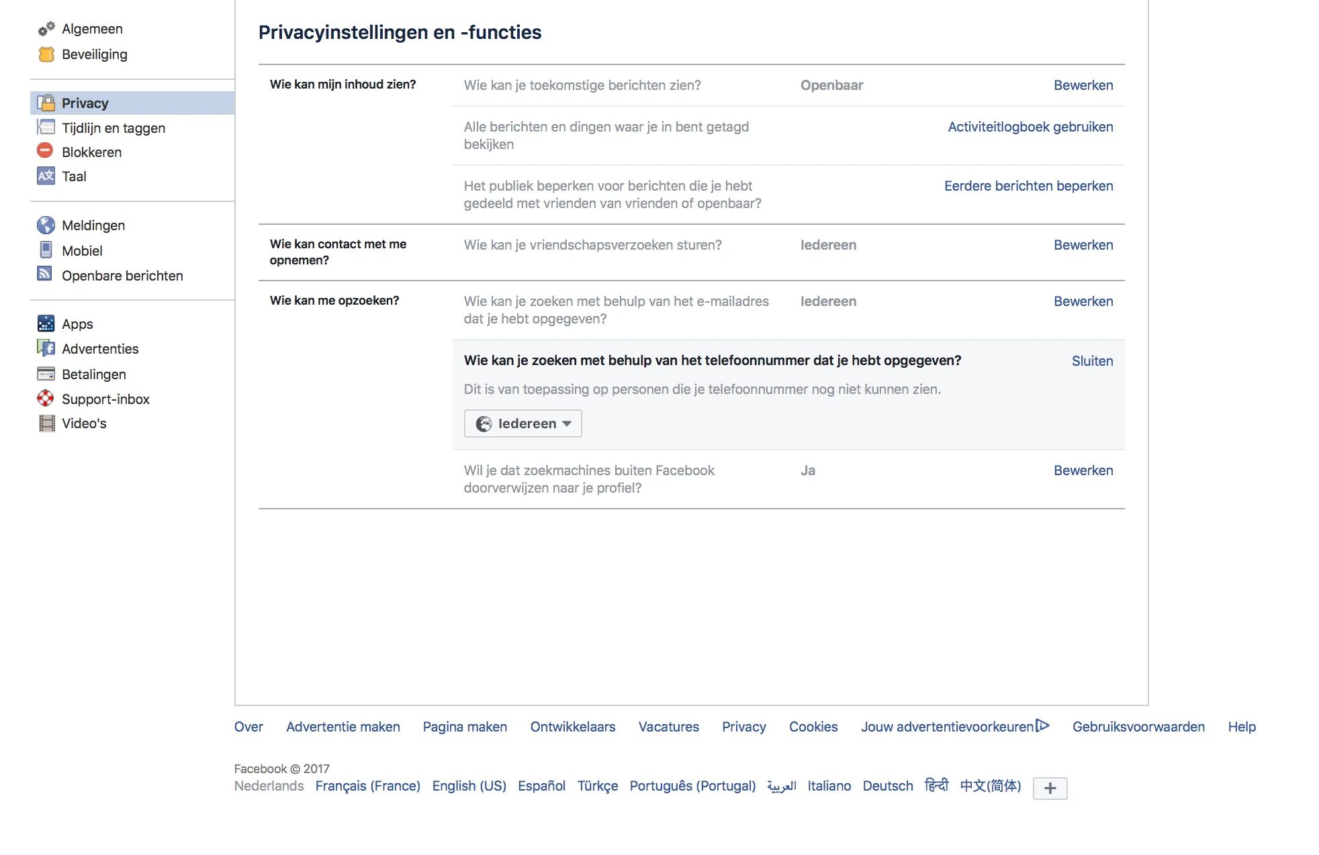Open Tijdlijn en taggen settings section
This screenshot has width=1319, height=855.
pos(114,126)
